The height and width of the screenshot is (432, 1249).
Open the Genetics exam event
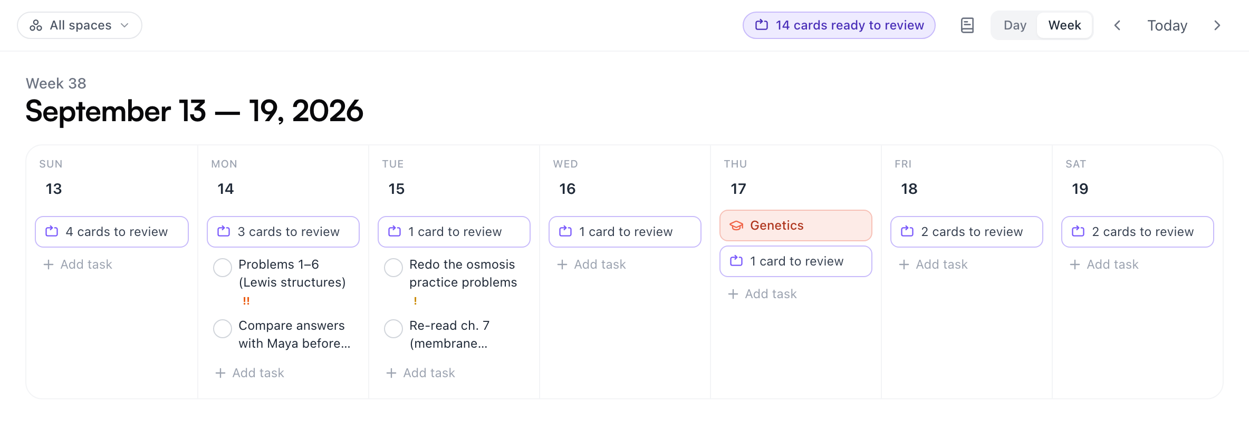(x=796, y=225)
